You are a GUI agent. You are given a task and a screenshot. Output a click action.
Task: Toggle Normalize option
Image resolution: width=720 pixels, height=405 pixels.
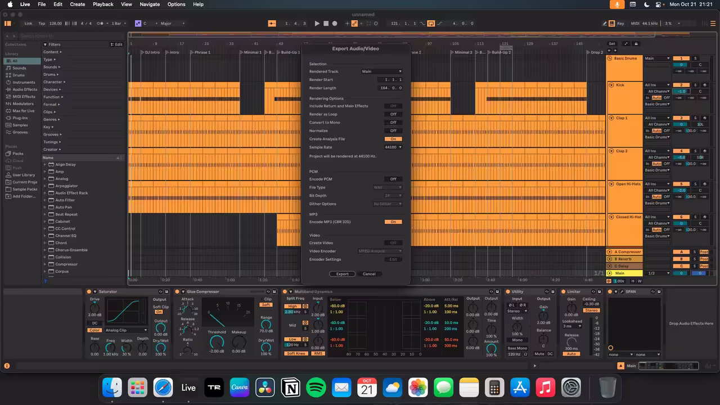tap(393, 130)
